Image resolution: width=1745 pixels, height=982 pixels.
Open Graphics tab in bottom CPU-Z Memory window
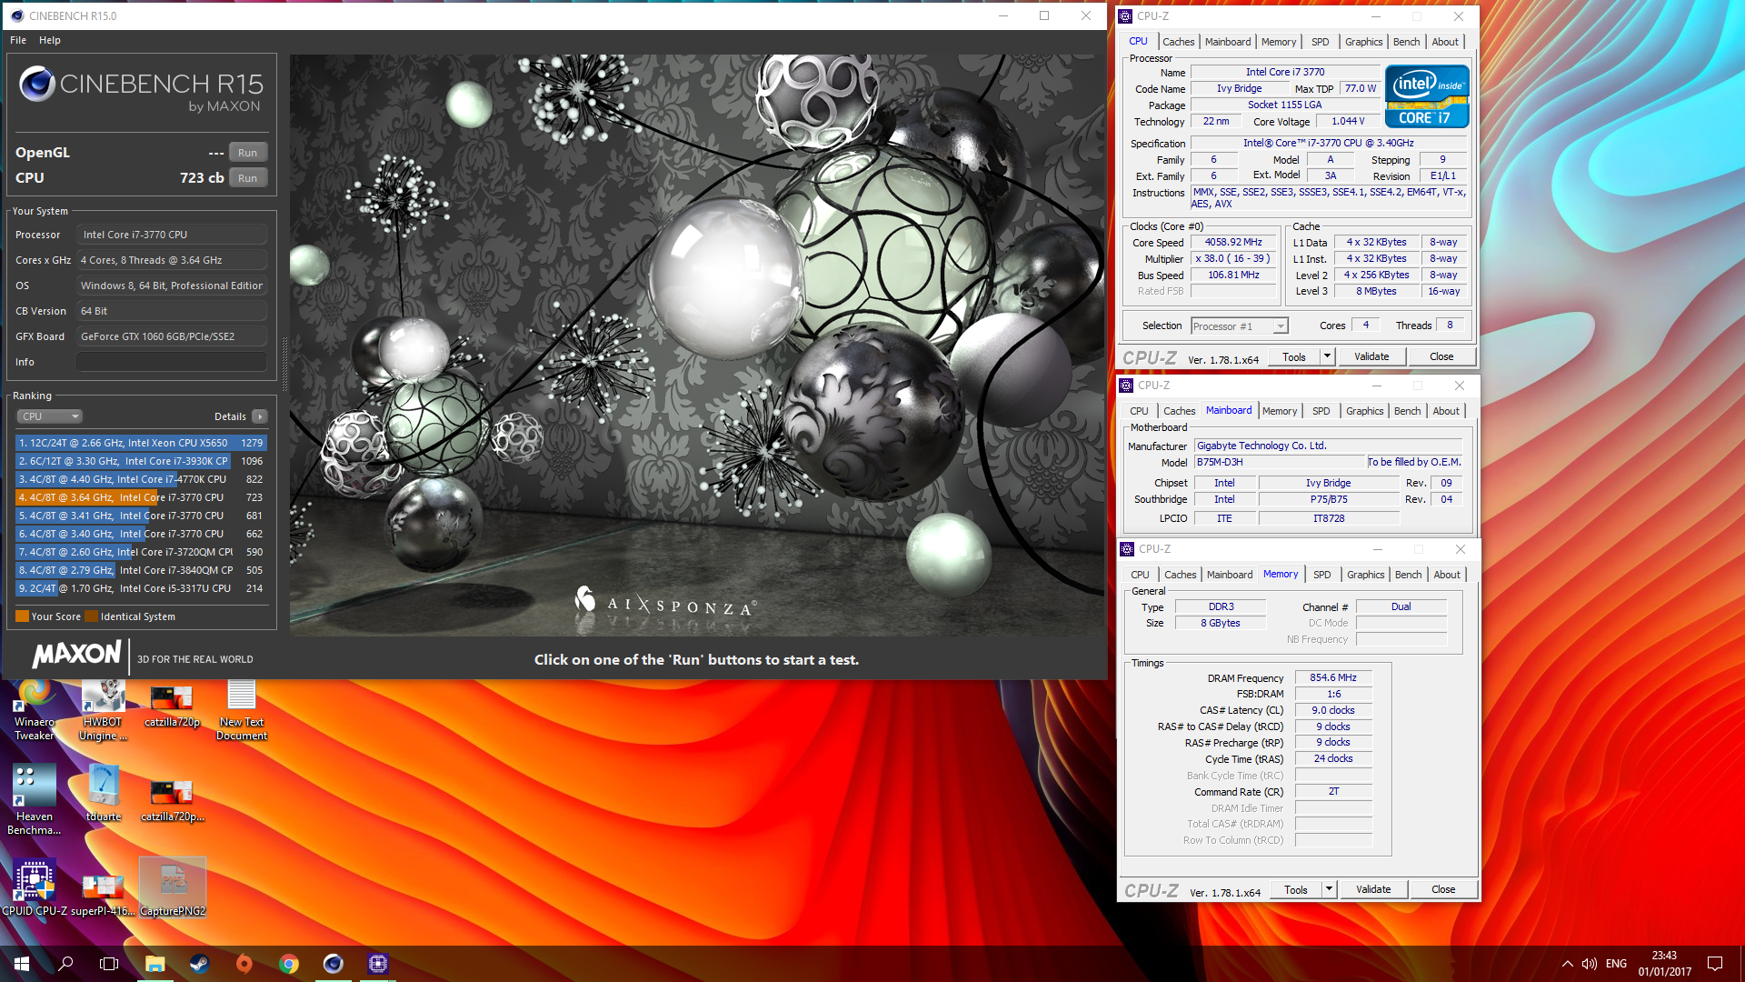(1365, 575)
